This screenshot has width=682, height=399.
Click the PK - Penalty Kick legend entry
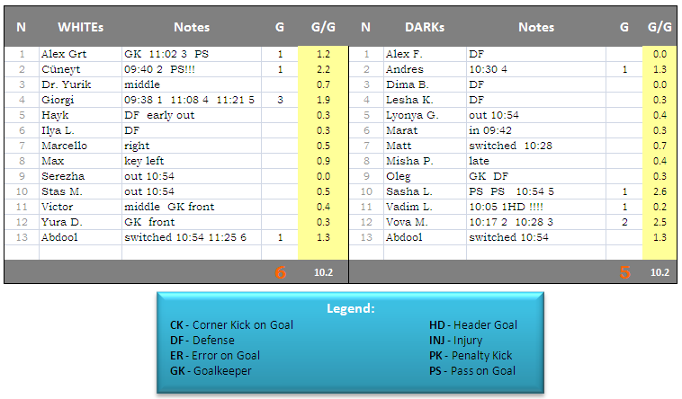click(471, 356)
